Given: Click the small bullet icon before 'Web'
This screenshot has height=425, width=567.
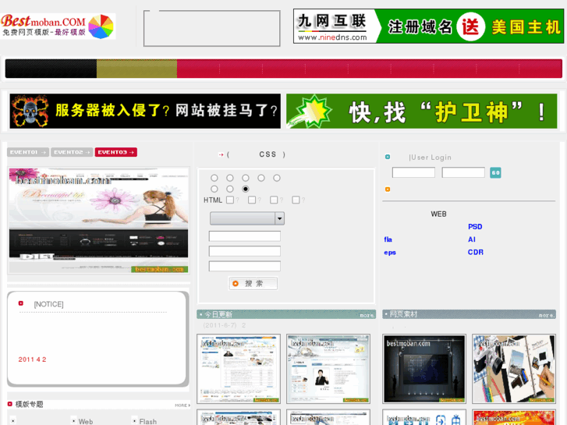Looking at the screenshot, I should click(x=73, y=421).
